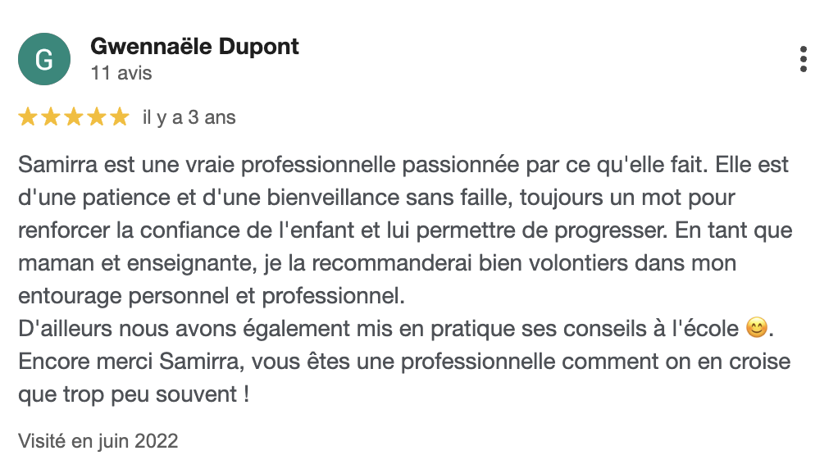The height and width of the screenshot is (469, 838).
Task: Open Gwennaële Dupont's reviewer profile
Action: point(194,47)
